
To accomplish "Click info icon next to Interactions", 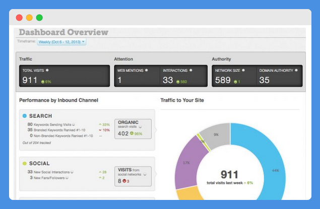I will [x=191, y=71].
